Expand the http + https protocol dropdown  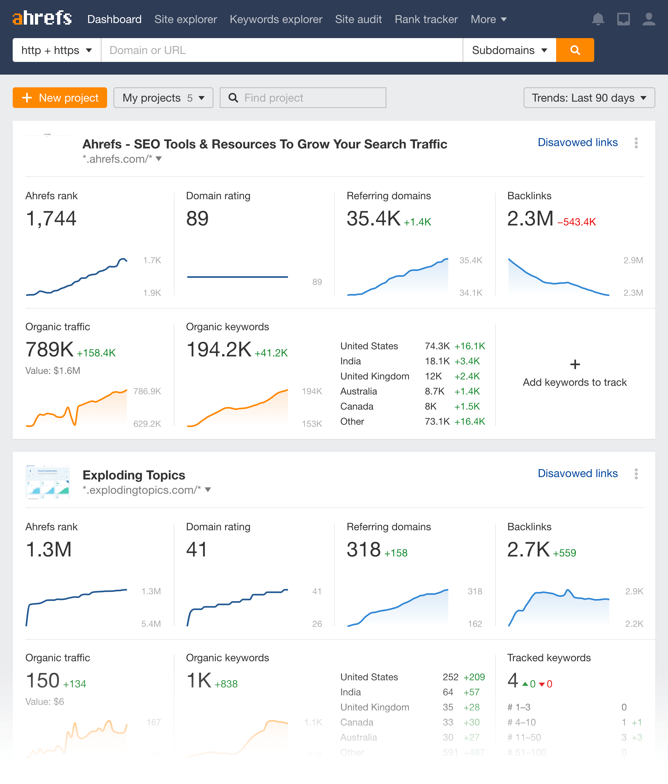coord(56,50)
